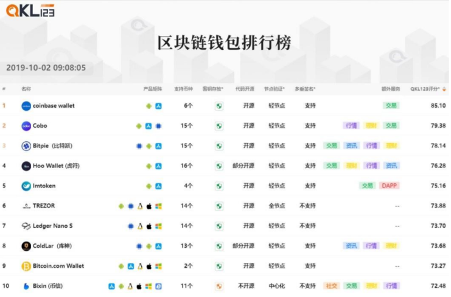Click Bixin's web browser icon
The height and width of the screenshot is (297, 451).
[x=158, y=287]
